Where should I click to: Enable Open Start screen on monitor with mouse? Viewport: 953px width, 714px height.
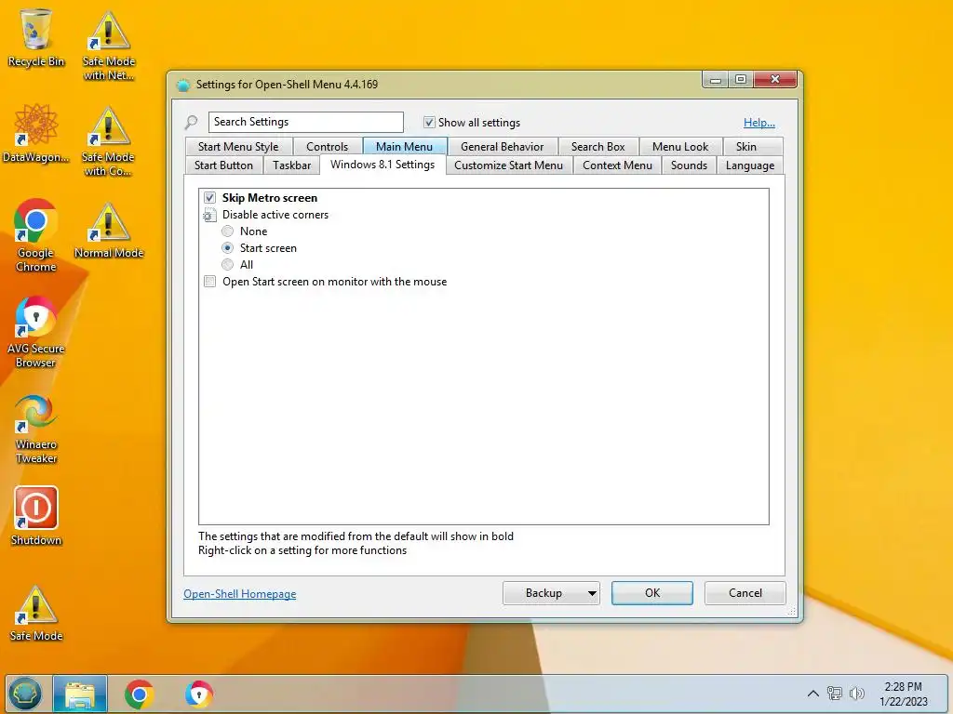pos(209,282)
